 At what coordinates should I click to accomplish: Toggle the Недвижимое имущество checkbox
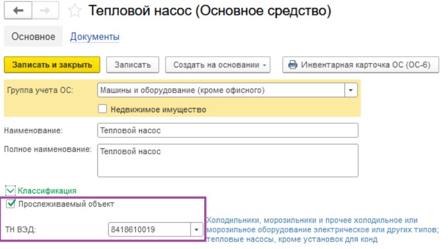pos(102,109)
